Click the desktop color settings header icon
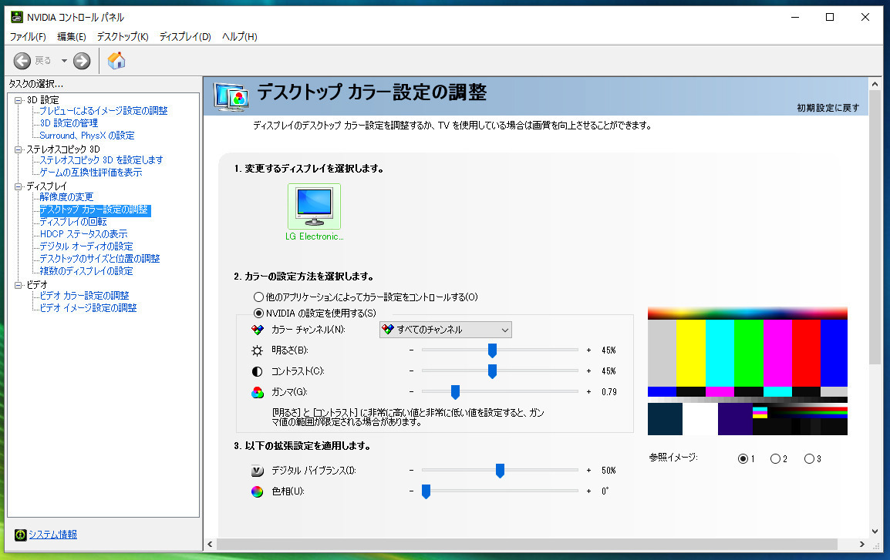890x560 pixels. tap(231, 96)
